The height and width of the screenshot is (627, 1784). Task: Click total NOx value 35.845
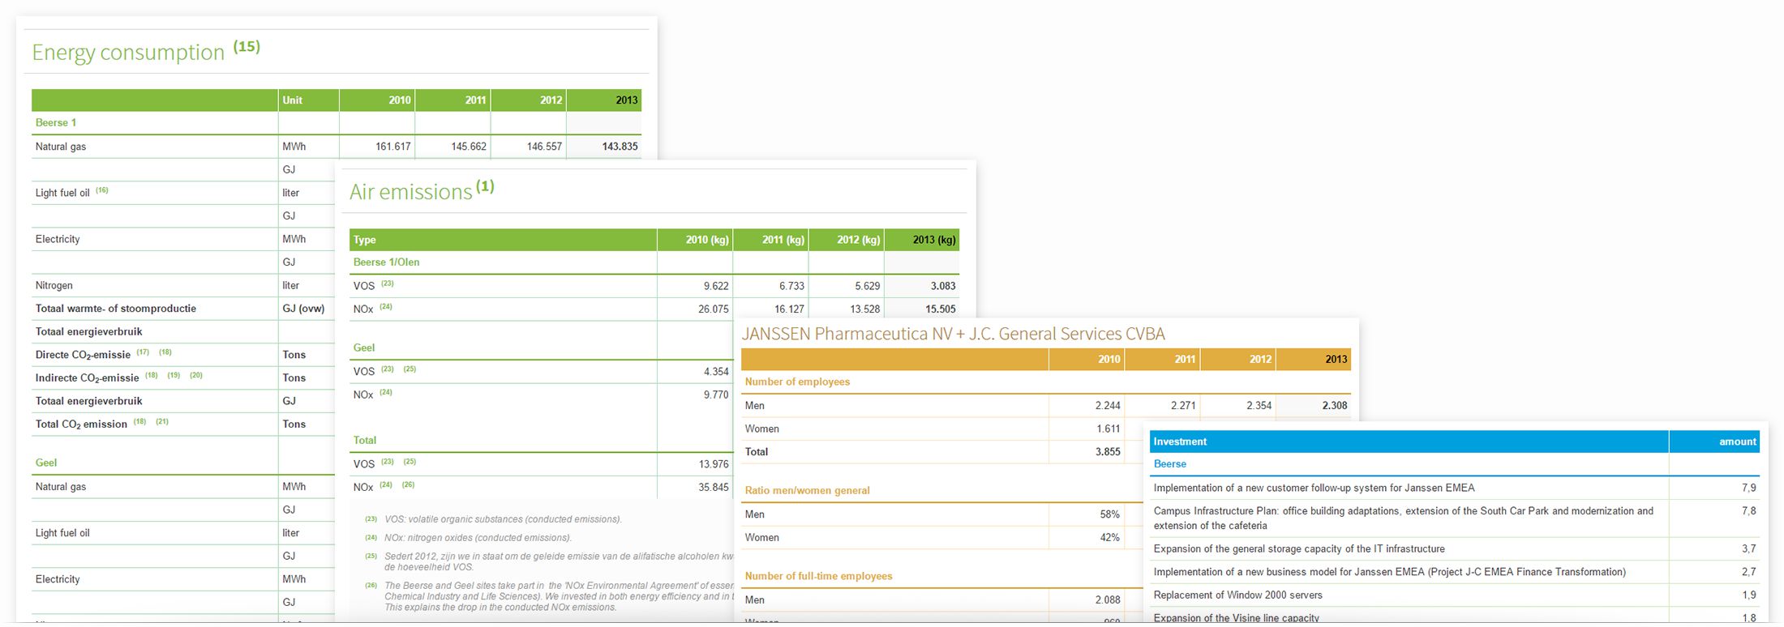pos(714,488)
